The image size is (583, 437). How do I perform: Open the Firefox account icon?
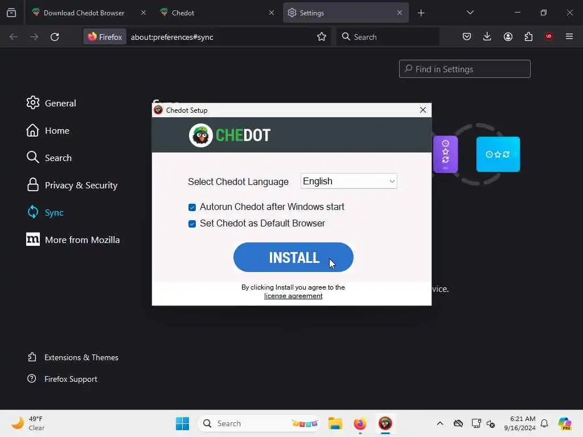(508, 36)
